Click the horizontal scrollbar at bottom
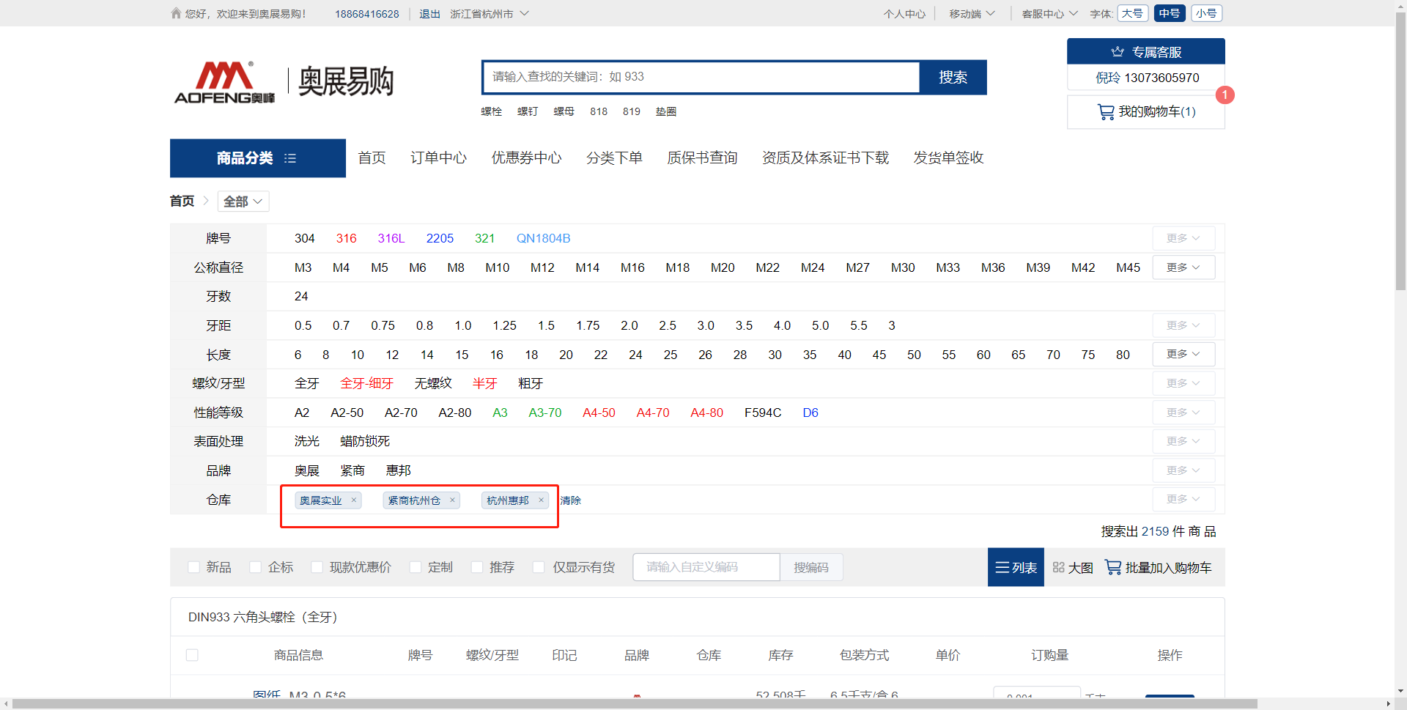Viewport: 1407px width, 710px height. (x=635, y=704)
